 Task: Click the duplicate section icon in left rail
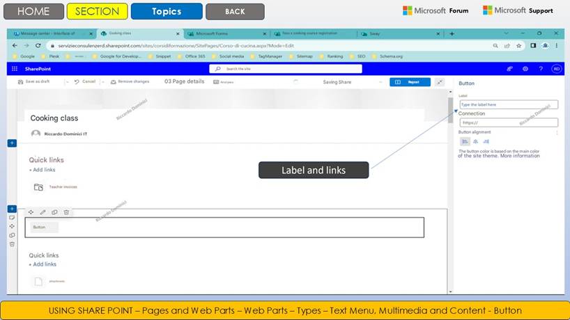(x=12, y=235)
